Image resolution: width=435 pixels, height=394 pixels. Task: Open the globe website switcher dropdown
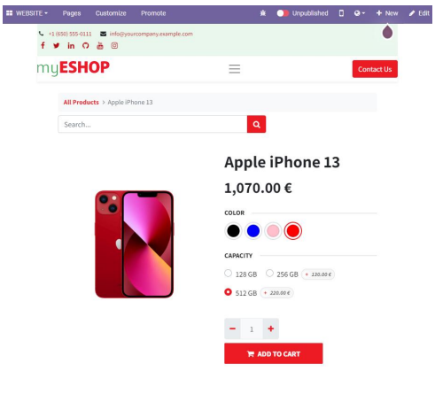(360, 13)
